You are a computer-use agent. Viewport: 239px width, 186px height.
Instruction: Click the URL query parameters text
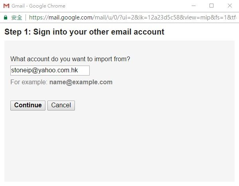tap(165, 17)
